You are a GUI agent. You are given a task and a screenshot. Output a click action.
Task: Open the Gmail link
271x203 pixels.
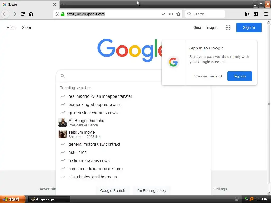pyautogui.click(x=198, y=27)
